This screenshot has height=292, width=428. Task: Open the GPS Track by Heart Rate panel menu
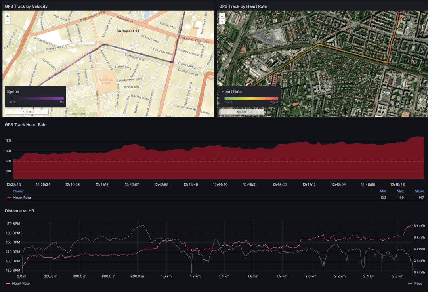(x=243, y=6)
